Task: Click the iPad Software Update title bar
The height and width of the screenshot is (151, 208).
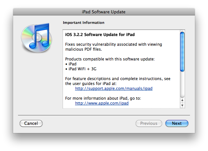Action: pos(104,12)
